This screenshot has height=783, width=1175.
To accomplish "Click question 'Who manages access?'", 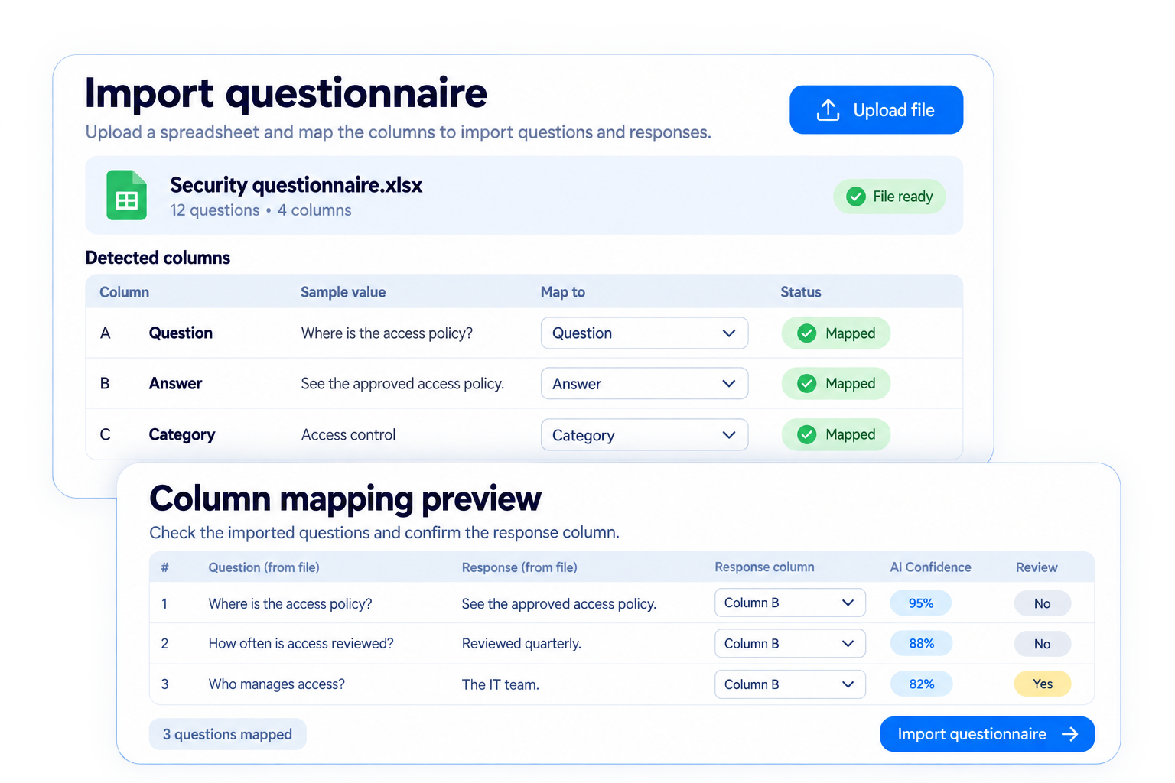I will coord(276,684).
